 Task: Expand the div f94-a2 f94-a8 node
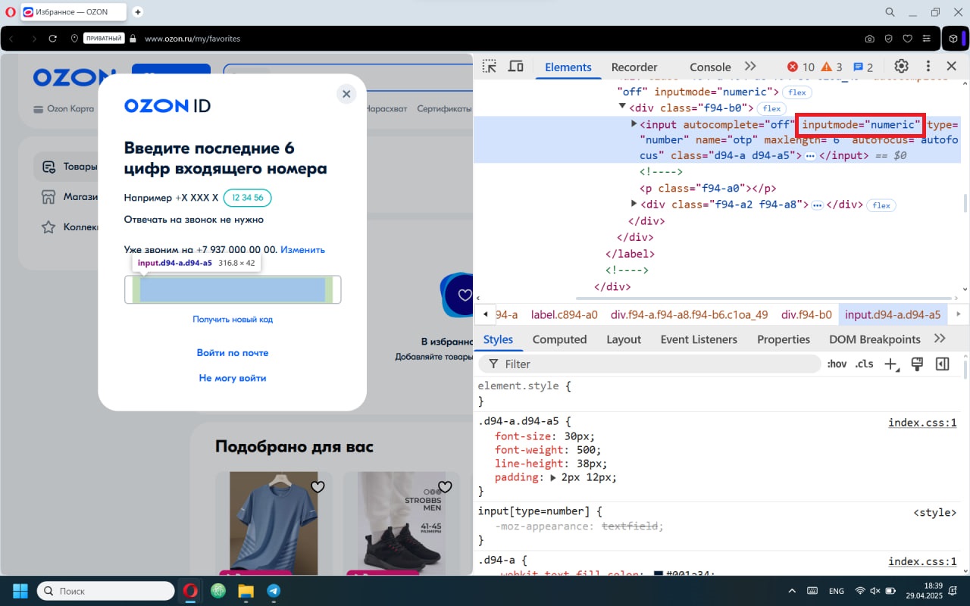(x=634, y=205)
